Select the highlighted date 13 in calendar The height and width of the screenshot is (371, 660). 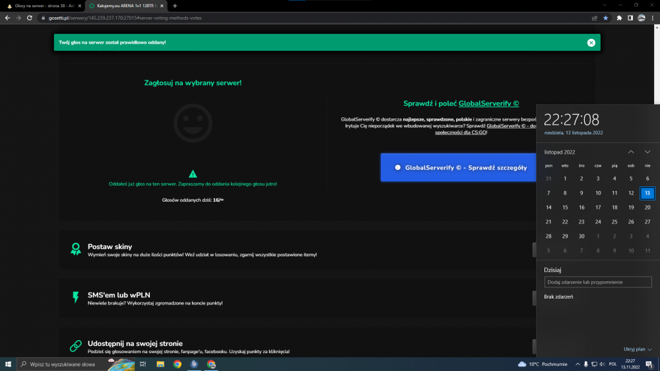(x=647, y=193)
